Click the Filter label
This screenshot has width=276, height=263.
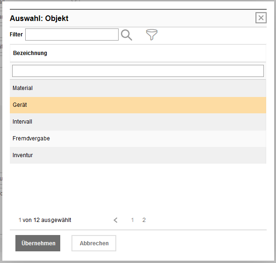[16, 35]
